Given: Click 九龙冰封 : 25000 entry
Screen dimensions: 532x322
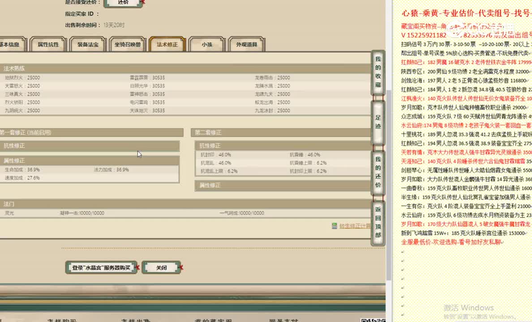Looking at the screenshot, I should point(272,110).
